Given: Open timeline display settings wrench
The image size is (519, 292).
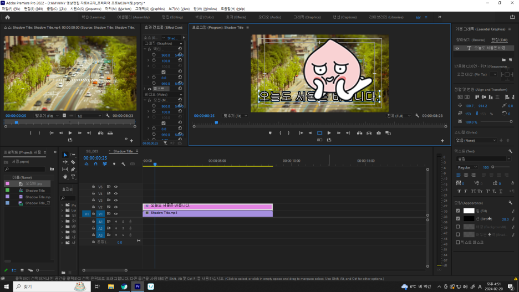Looking at the screenshot, I should pyautogui.click(x=123, y=163).
